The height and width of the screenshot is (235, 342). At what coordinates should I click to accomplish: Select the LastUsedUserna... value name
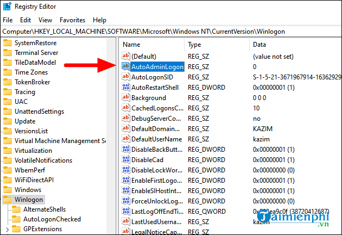point(156,222)
